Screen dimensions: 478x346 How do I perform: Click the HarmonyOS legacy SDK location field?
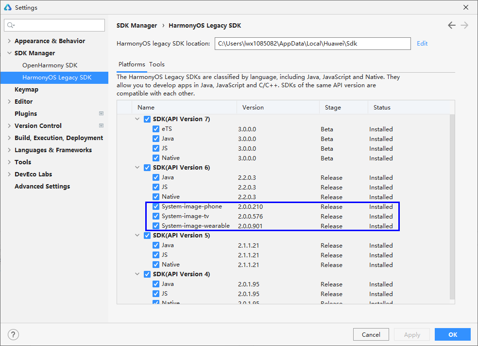[312, 44]
